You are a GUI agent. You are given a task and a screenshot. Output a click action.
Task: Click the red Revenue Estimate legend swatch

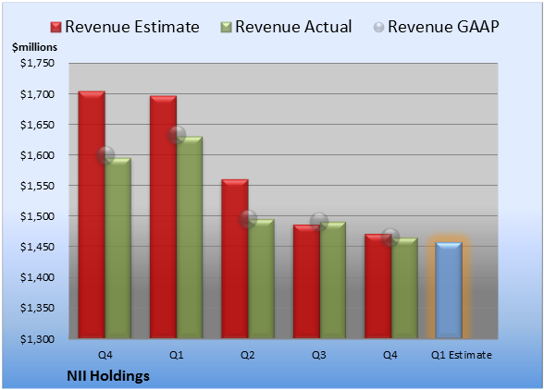56,28
